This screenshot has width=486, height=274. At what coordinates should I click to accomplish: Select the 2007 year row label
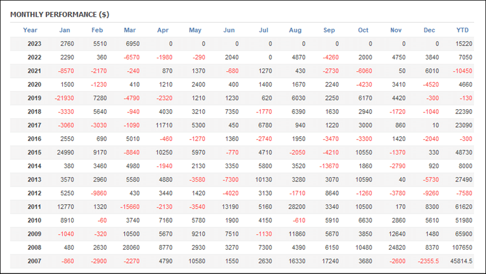click(x=35, y=261)
